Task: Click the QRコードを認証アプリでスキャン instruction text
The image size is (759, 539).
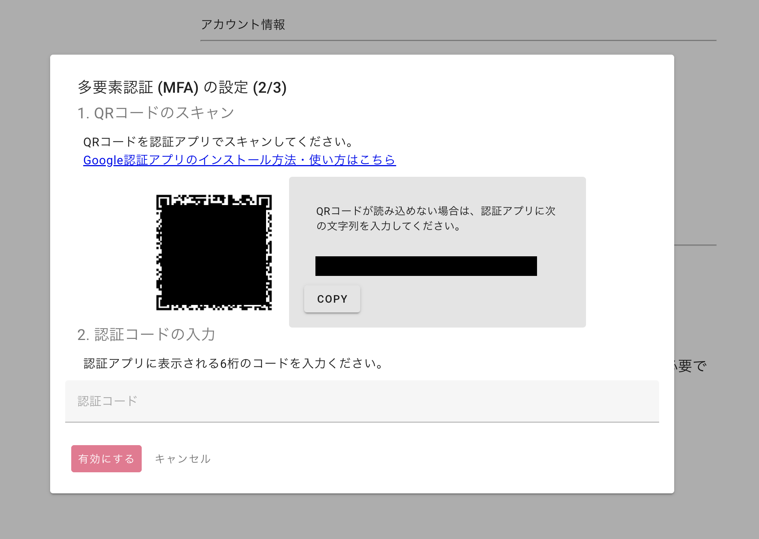Action: coord(219,142)
